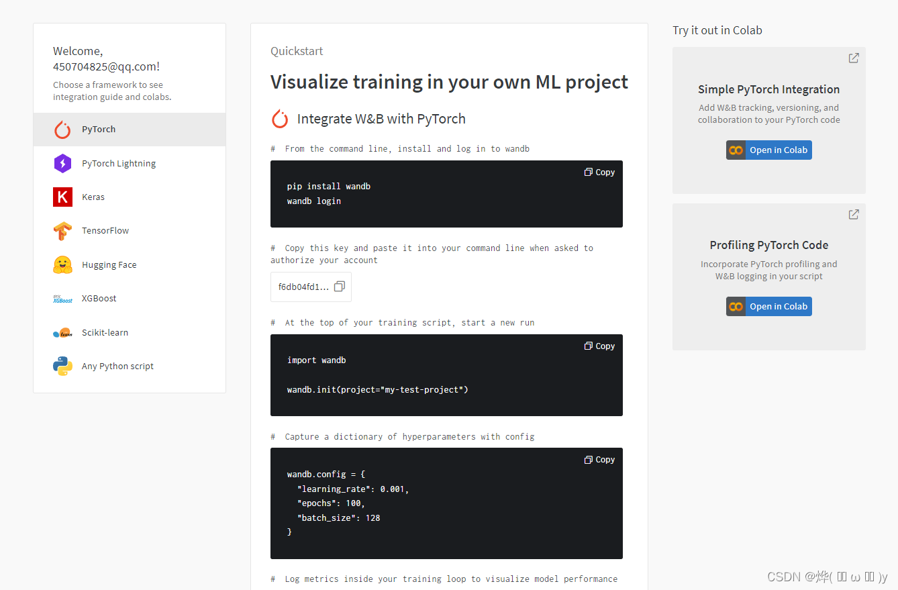Click the 'wandb login' code line

(x=314, y=201)
